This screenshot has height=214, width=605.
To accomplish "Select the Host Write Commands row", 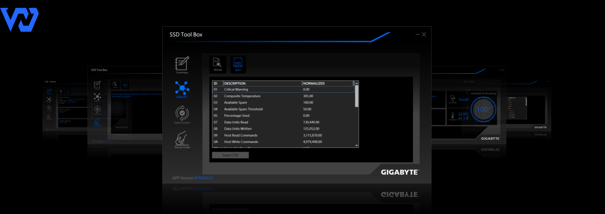I will 283,142.
